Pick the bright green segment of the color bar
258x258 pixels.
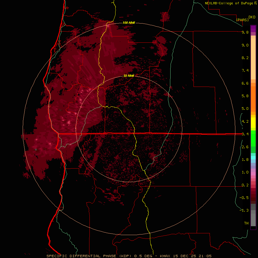[253, 138]
